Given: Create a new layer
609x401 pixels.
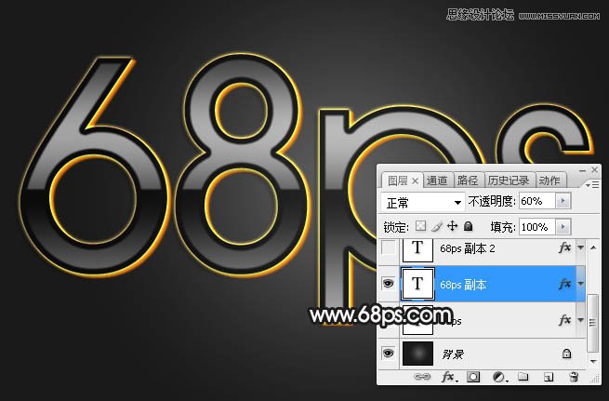Looking at the screenshot, I should coord(549,377).
